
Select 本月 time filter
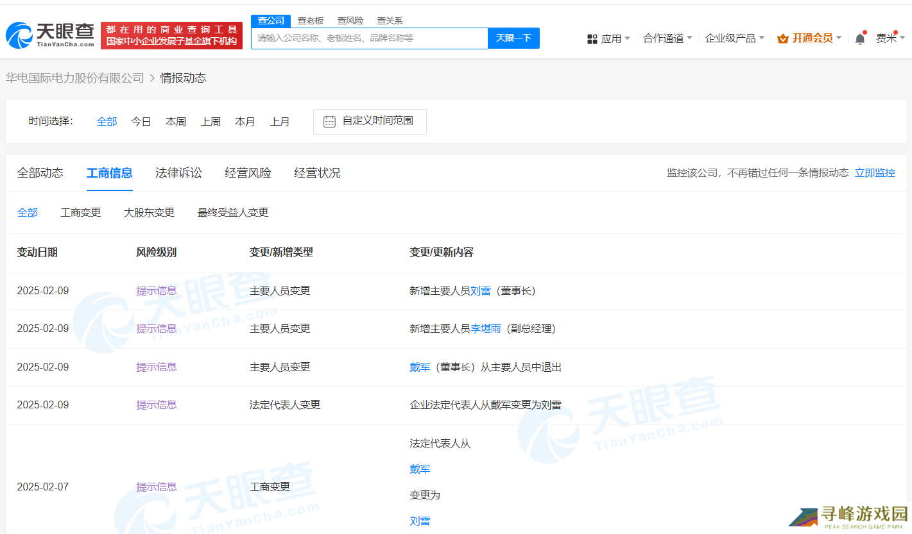(x=245, y=121)
